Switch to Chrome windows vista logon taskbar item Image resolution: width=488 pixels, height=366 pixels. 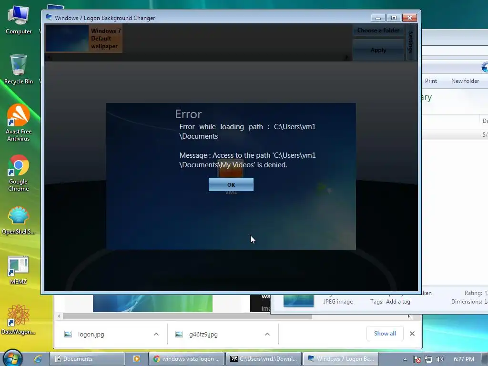(x=186, y=359)
